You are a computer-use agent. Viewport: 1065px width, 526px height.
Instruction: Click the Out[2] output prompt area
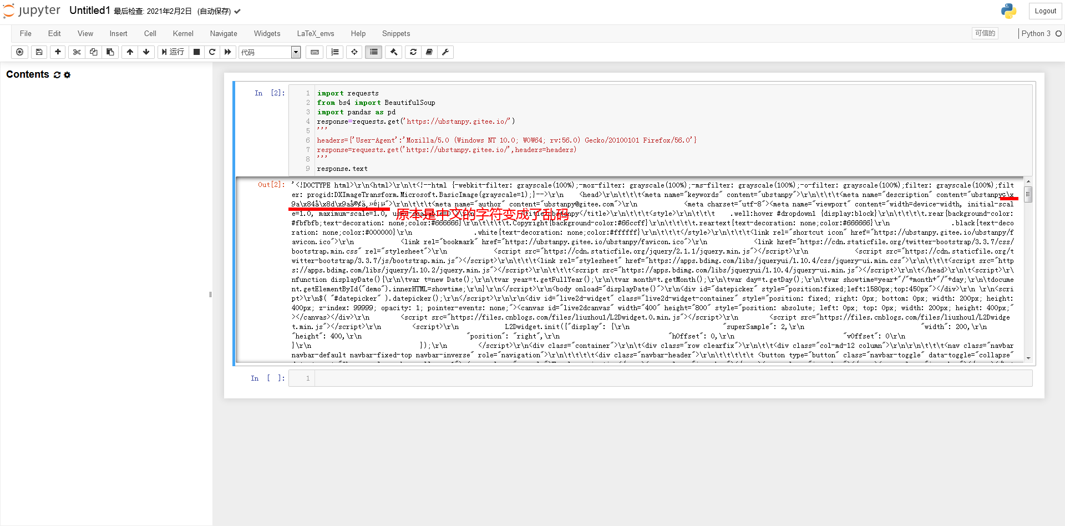click(x=271, y=185)
